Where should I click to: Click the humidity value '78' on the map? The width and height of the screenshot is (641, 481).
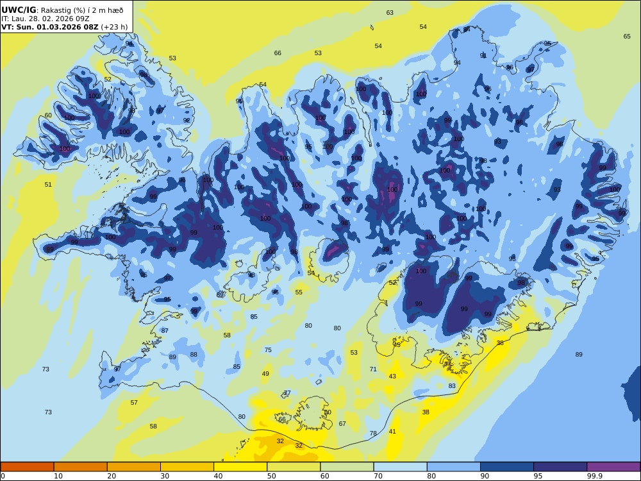tap(373, 433)
